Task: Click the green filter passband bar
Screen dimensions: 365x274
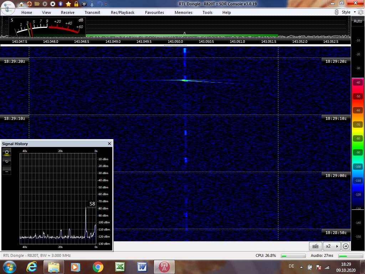Action: click(x=182, y=35)
